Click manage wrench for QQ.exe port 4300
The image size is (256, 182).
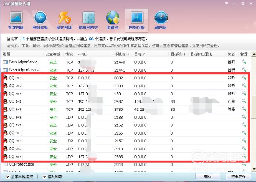pos(244,85)
